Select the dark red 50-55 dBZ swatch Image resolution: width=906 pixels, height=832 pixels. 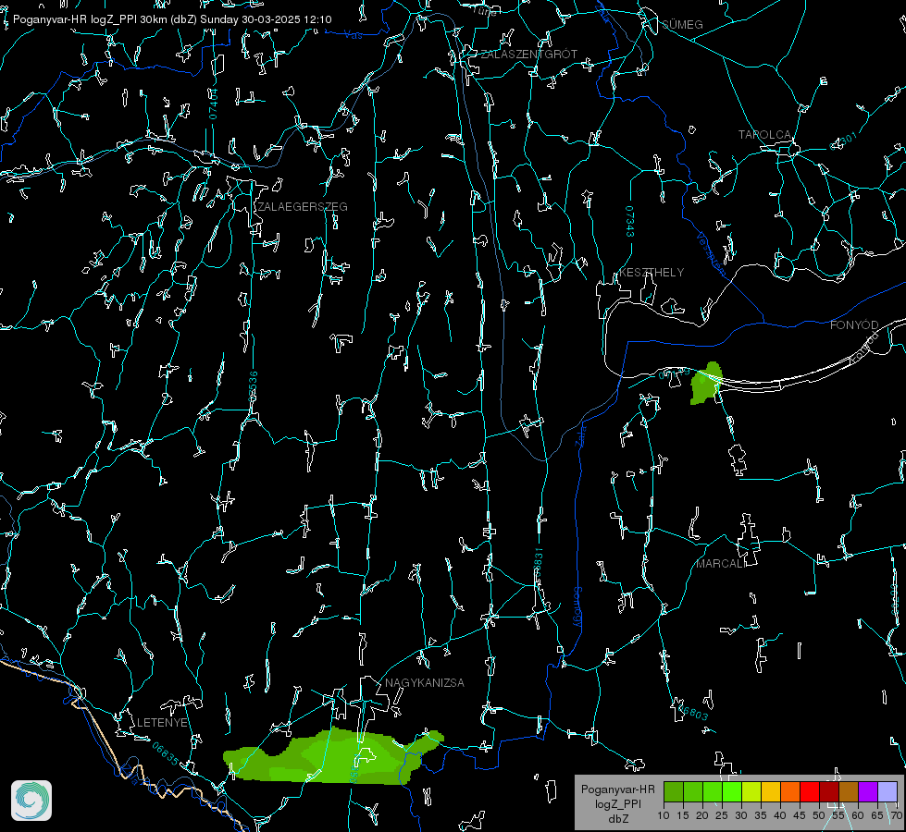coord(828,791)
